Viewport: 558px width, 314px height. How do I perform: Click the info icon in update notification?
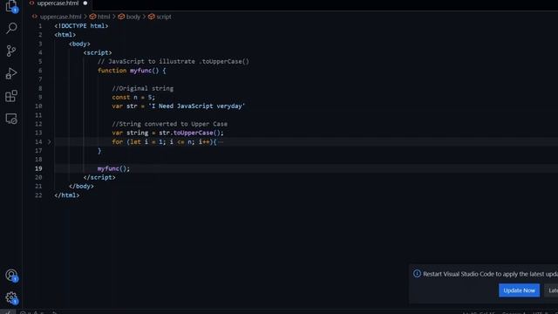417,274
